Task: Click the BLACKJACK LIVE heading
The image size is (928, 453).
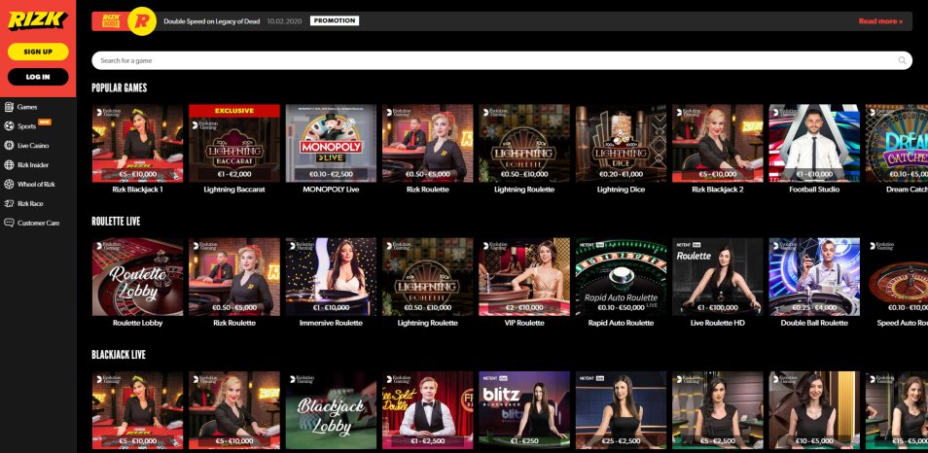Action: click(x=119, y=355)
